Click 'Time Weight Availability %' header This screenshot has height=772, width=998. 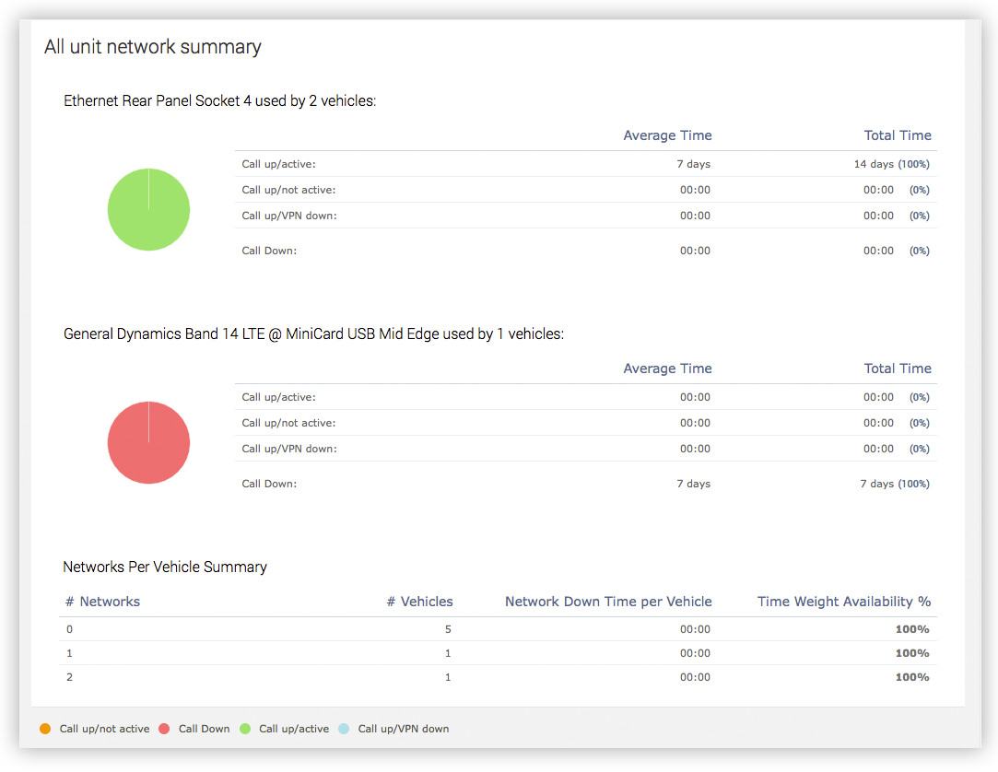(844, 602)
